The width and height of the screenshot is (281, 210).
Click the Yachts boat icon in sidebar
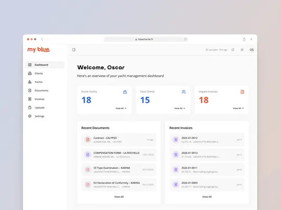pos(30,82)
